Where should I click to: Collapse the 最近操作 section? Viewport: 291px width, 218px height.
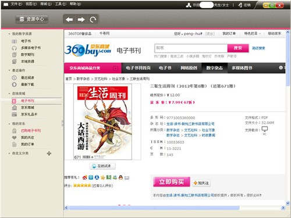tap(9, 70)
